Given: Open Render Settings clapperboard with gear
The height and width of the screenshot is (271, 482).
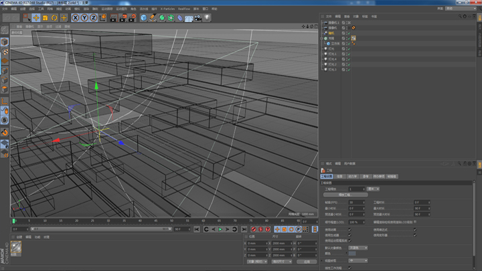Looking at the screenshot, I should click(x=132, y=18).
